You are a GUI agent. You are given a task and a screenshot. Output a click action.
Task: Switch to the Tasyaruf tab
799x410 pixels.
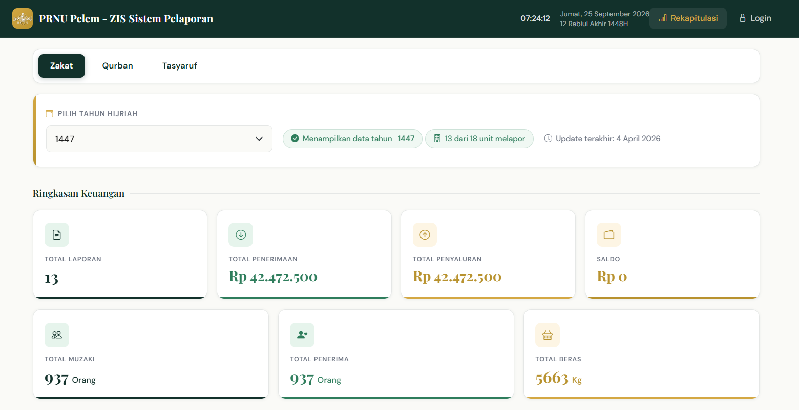180,66
